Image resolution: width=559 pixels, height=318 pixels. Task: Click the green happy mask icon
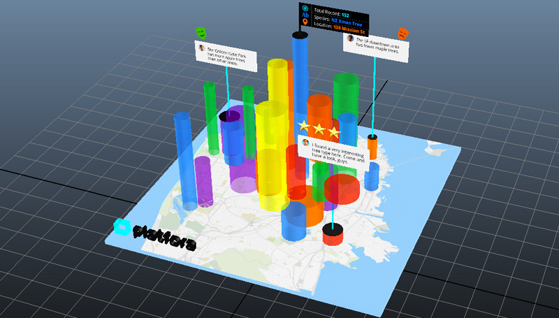201,32
